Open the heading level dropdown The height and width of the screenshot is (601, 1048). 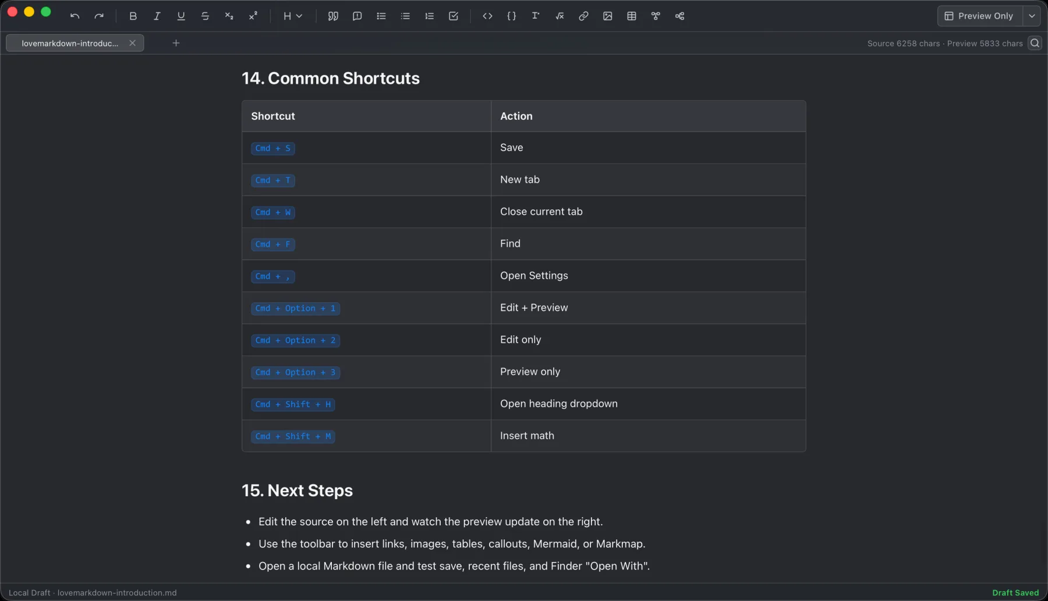pyautogui.click(x=293, y=16)
